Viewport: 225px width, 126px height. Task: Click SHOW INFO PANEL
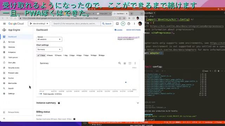click(x=134, y=30)
